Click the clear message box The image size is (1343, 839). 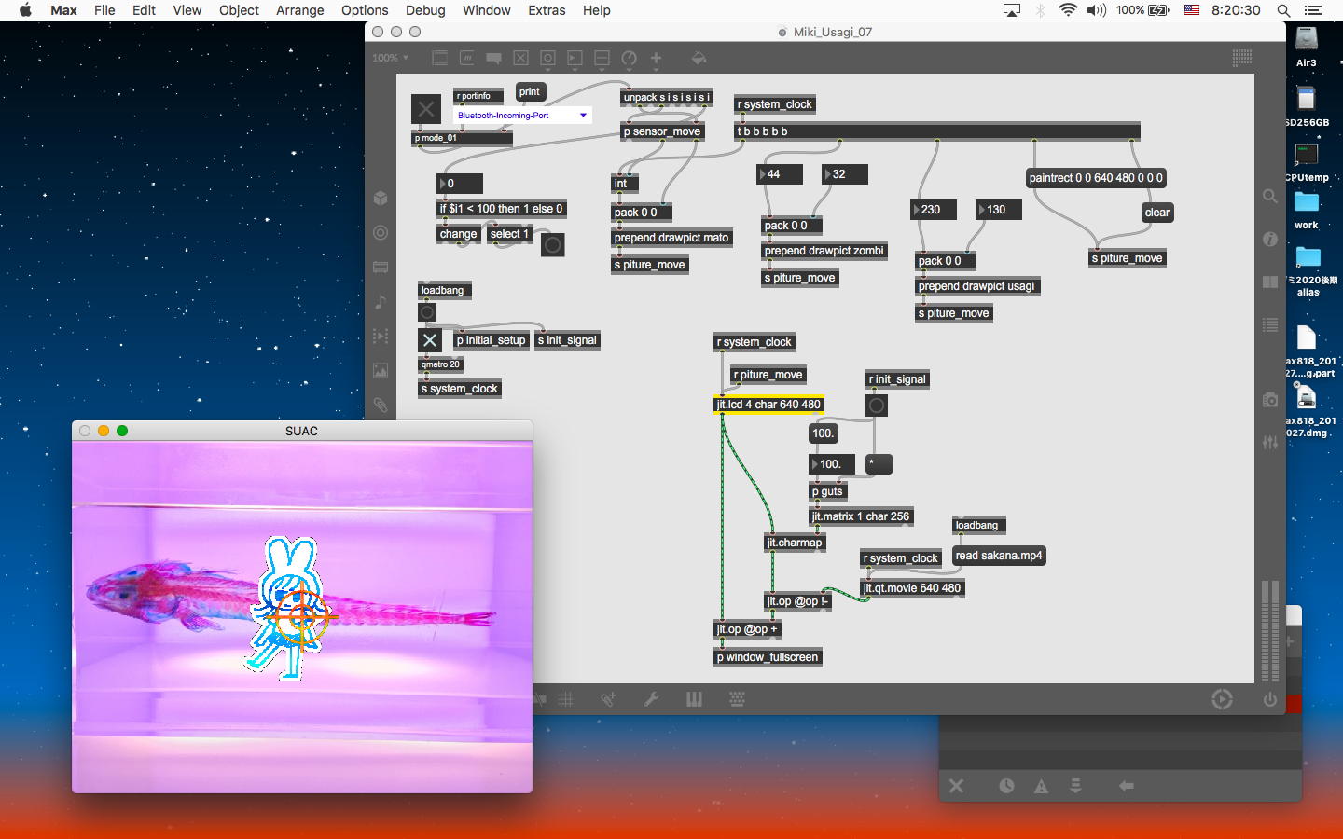pos(1157,213)
